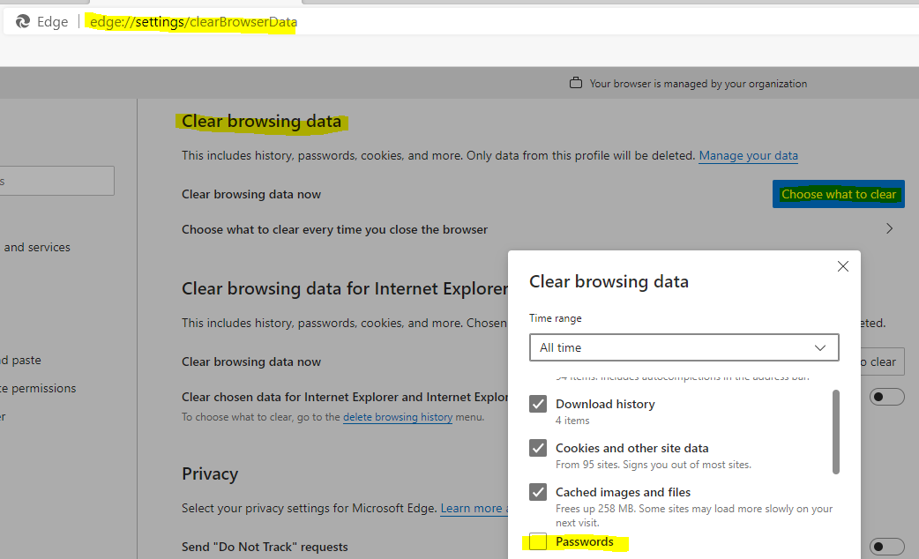Select the sidebar item ending 'd paste'
Image resolution: width=919 pixels, height=559 pixels.
[21, 360]
